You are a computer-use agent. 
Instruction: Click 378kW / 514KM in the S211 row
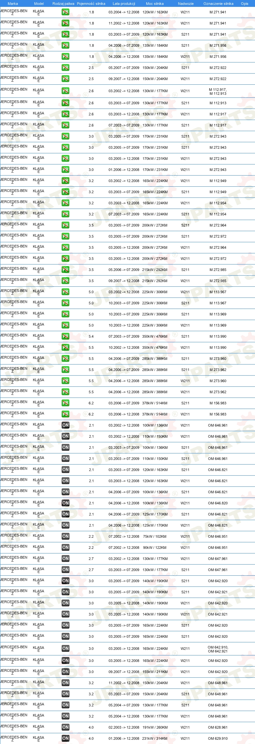click(x=155, y=403)
